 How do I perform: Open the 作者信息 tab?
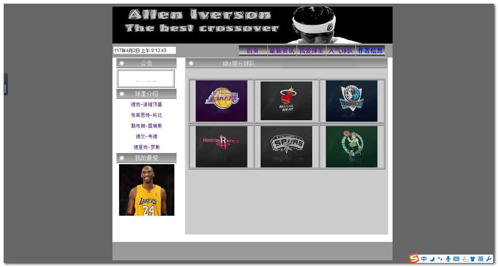pos(370,51)
